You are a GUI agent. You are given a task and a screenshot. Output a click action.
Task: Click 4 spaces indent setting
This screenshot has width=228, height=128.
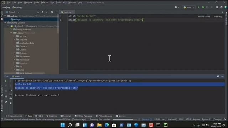click(196, 119)
